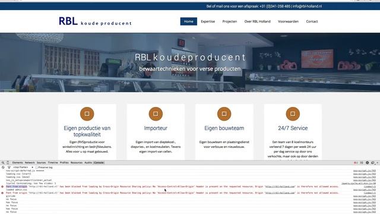Click the 24/7 Service card heading

(293, 128)
